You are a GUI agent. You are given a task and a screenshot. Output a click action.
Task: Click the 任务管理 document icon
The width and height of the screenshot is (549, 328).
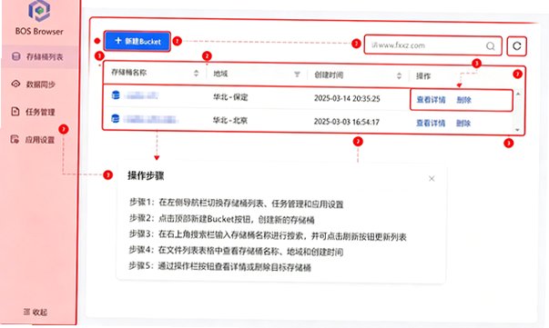point(15,112)
